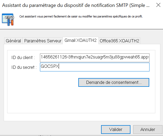Click the "ID du secret :" label

[24, 67]
